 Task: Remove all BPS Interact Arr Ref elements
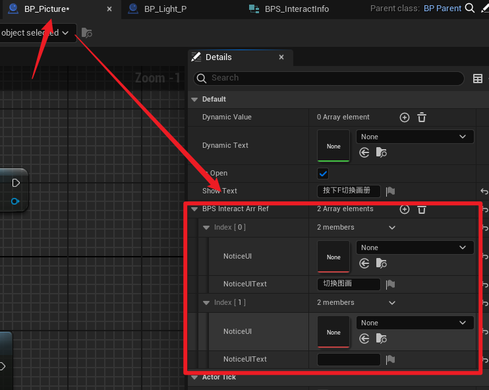pos(422,209)
